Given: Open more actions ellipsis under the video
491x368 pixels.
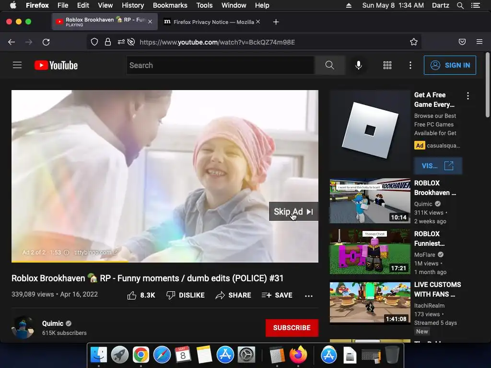Looking at the screenshot, I should click(309, 296).
